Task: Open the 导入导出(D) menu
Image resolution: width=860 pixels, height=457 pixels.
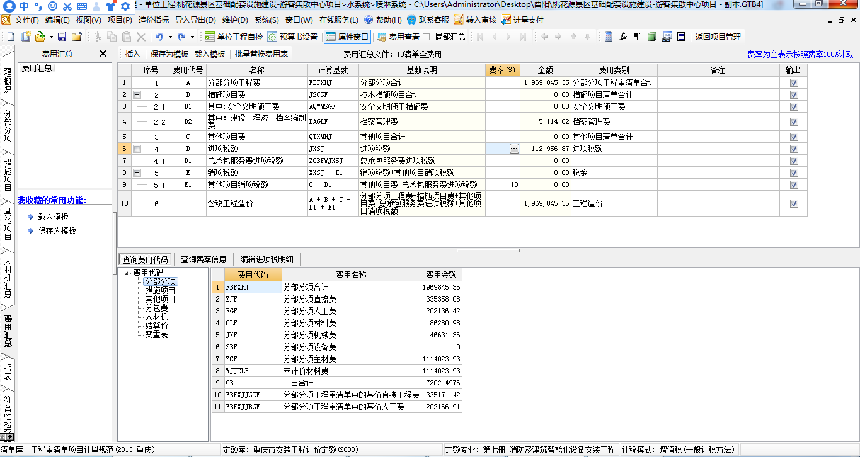Action: [195, 20]
